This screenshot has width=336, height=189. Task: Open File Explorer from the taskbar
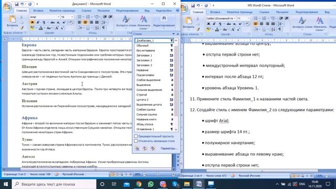(187, 184)
